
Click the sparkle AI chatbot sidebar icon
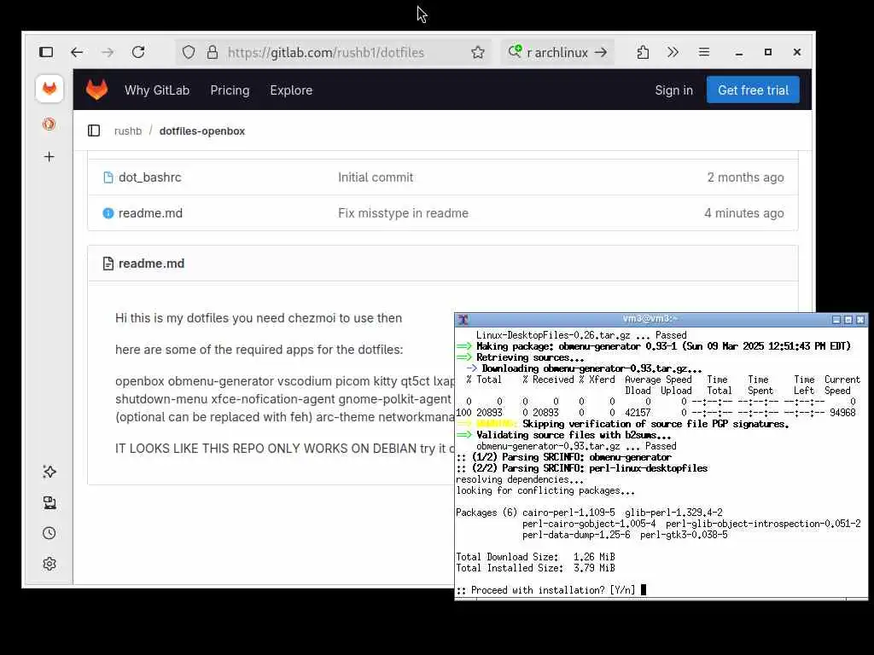49,472
